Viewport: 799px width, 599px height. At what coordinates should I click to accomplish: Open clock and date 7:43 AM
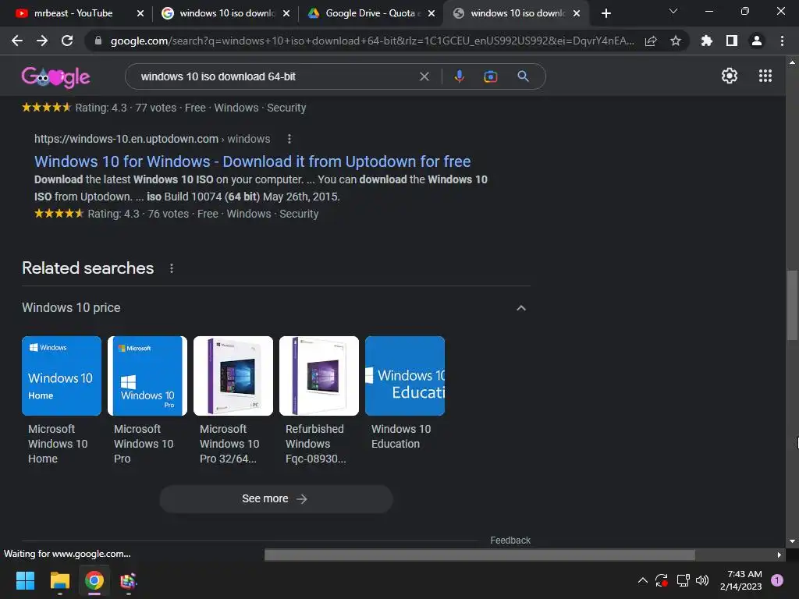[x=740, y=580]
